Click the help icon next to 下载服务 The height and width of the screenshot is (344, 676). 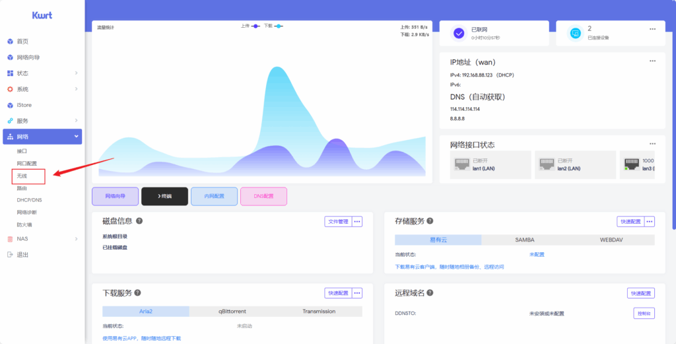(137, 293)
